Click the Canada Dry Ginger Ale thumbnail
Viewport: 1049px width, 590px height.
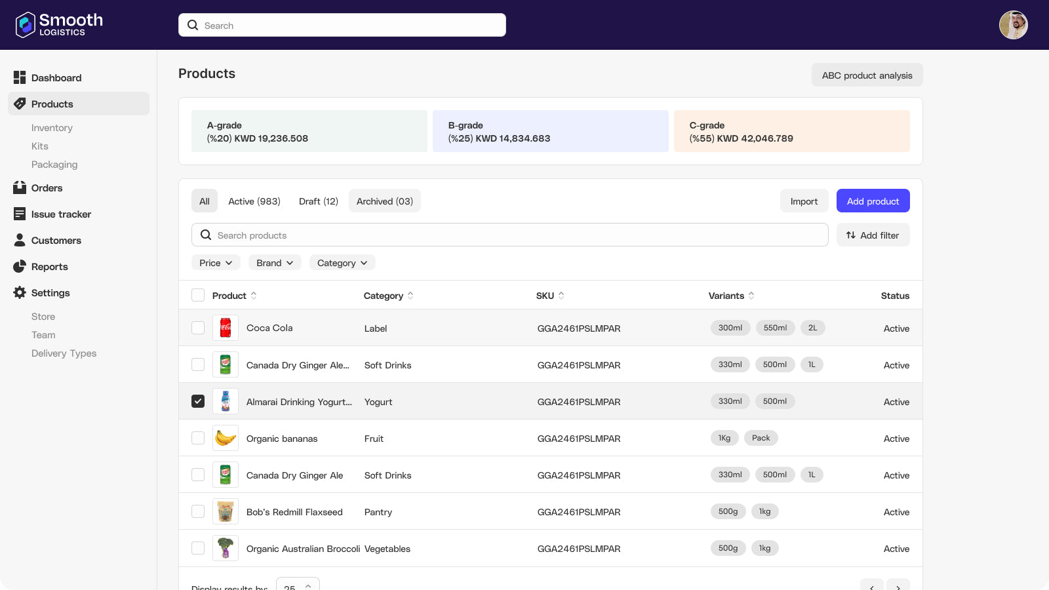point(225,474)
